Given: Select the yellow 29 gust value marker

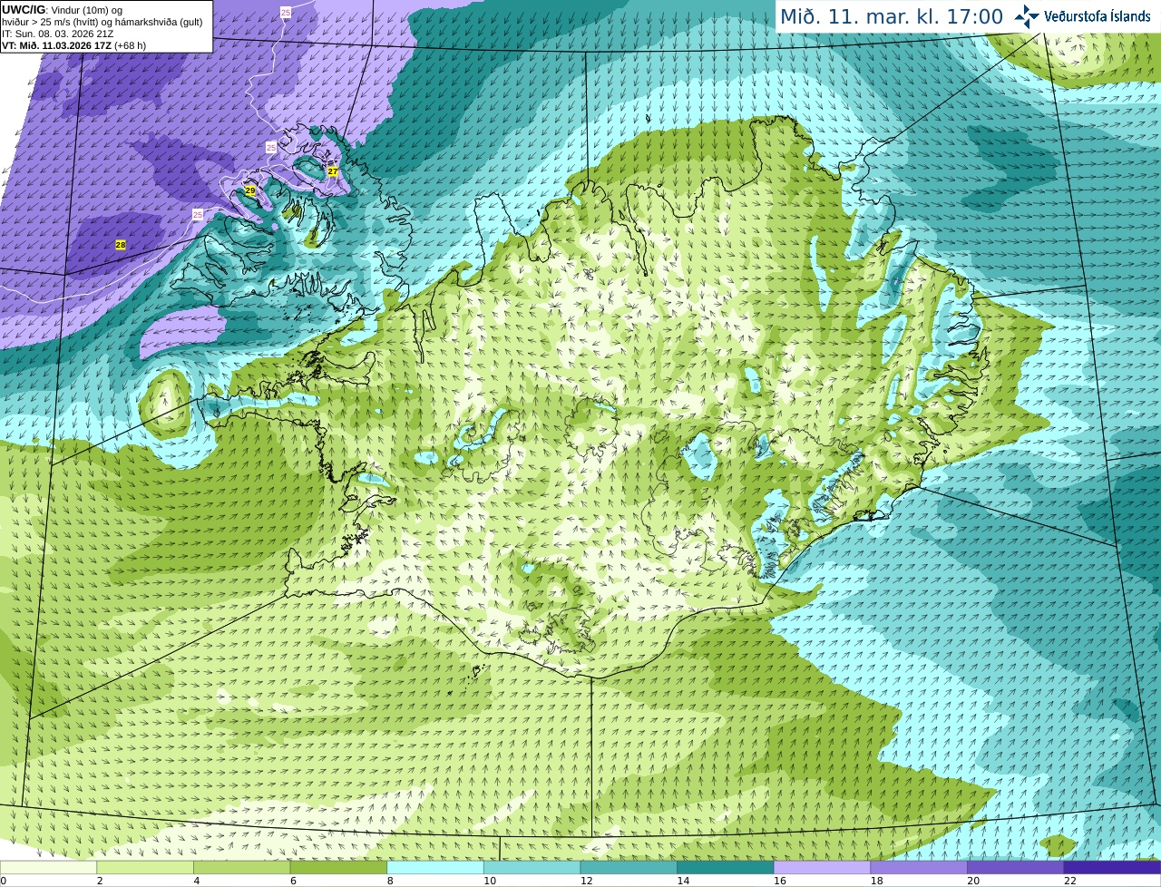Looking at the screenshot, I should [x=250, y=190].
